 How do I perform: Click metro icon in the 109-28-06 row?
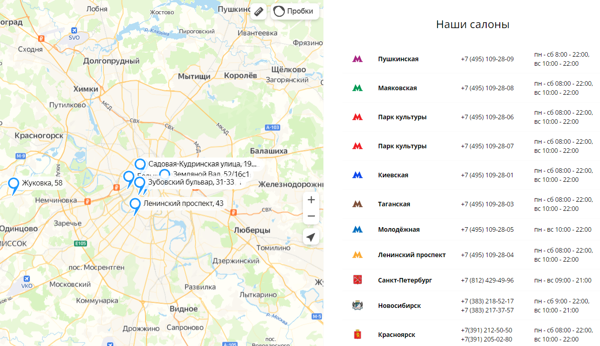357,117
